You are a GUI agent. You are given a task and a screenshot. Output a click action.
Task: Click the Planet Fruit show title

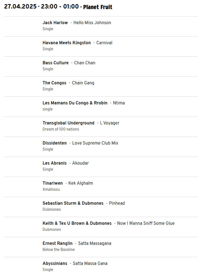(98, 7)
